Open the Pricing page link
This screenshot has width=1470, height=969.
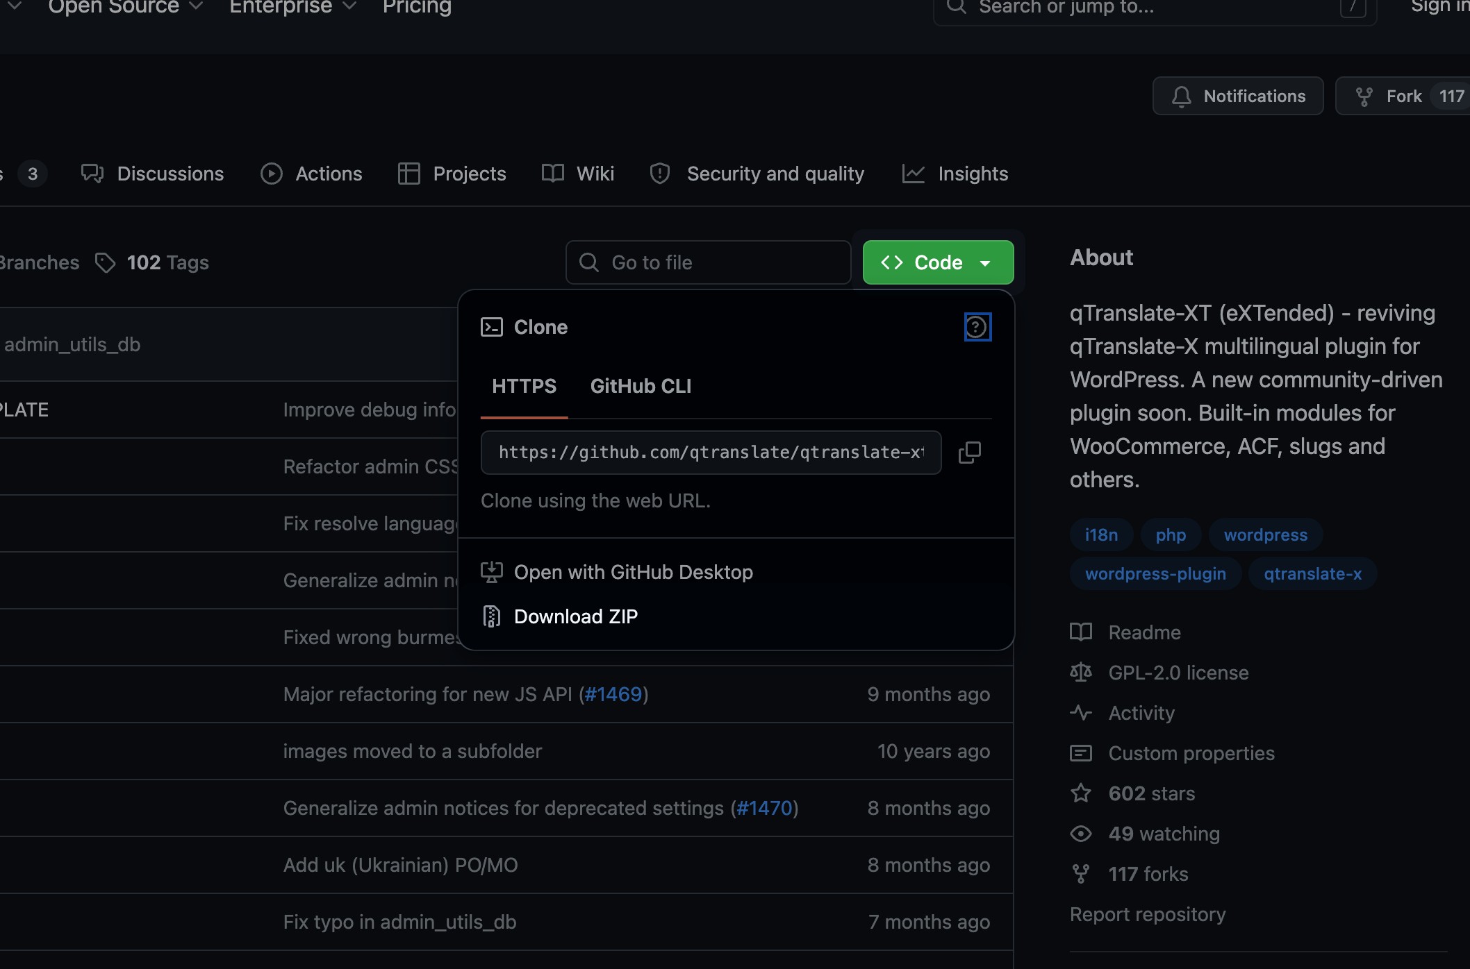417,7
